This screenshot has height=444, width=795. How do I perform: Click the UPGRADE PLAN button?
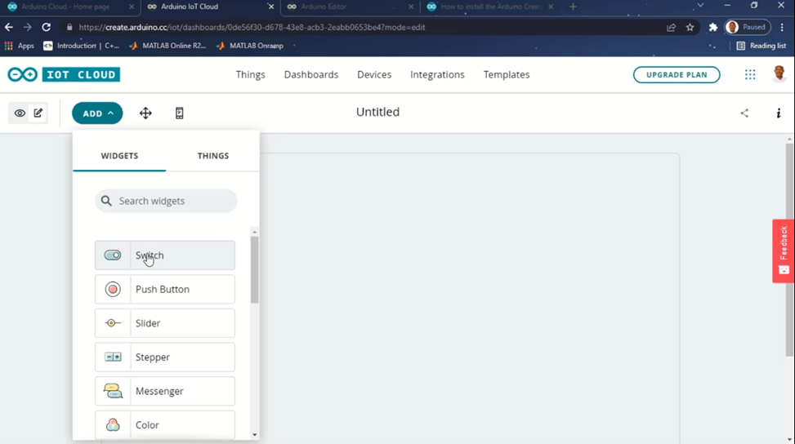click(677, 74)
